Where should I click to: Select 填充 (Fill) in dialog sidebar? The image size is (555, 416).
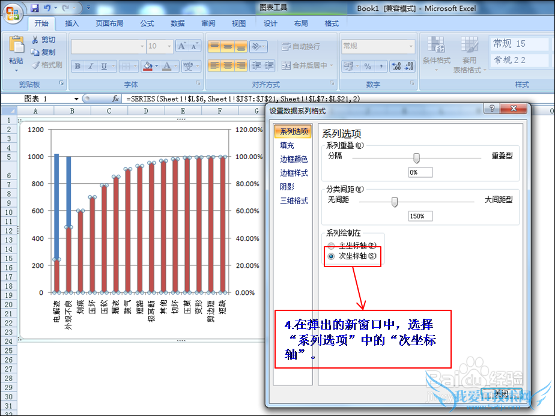[287, 145]
